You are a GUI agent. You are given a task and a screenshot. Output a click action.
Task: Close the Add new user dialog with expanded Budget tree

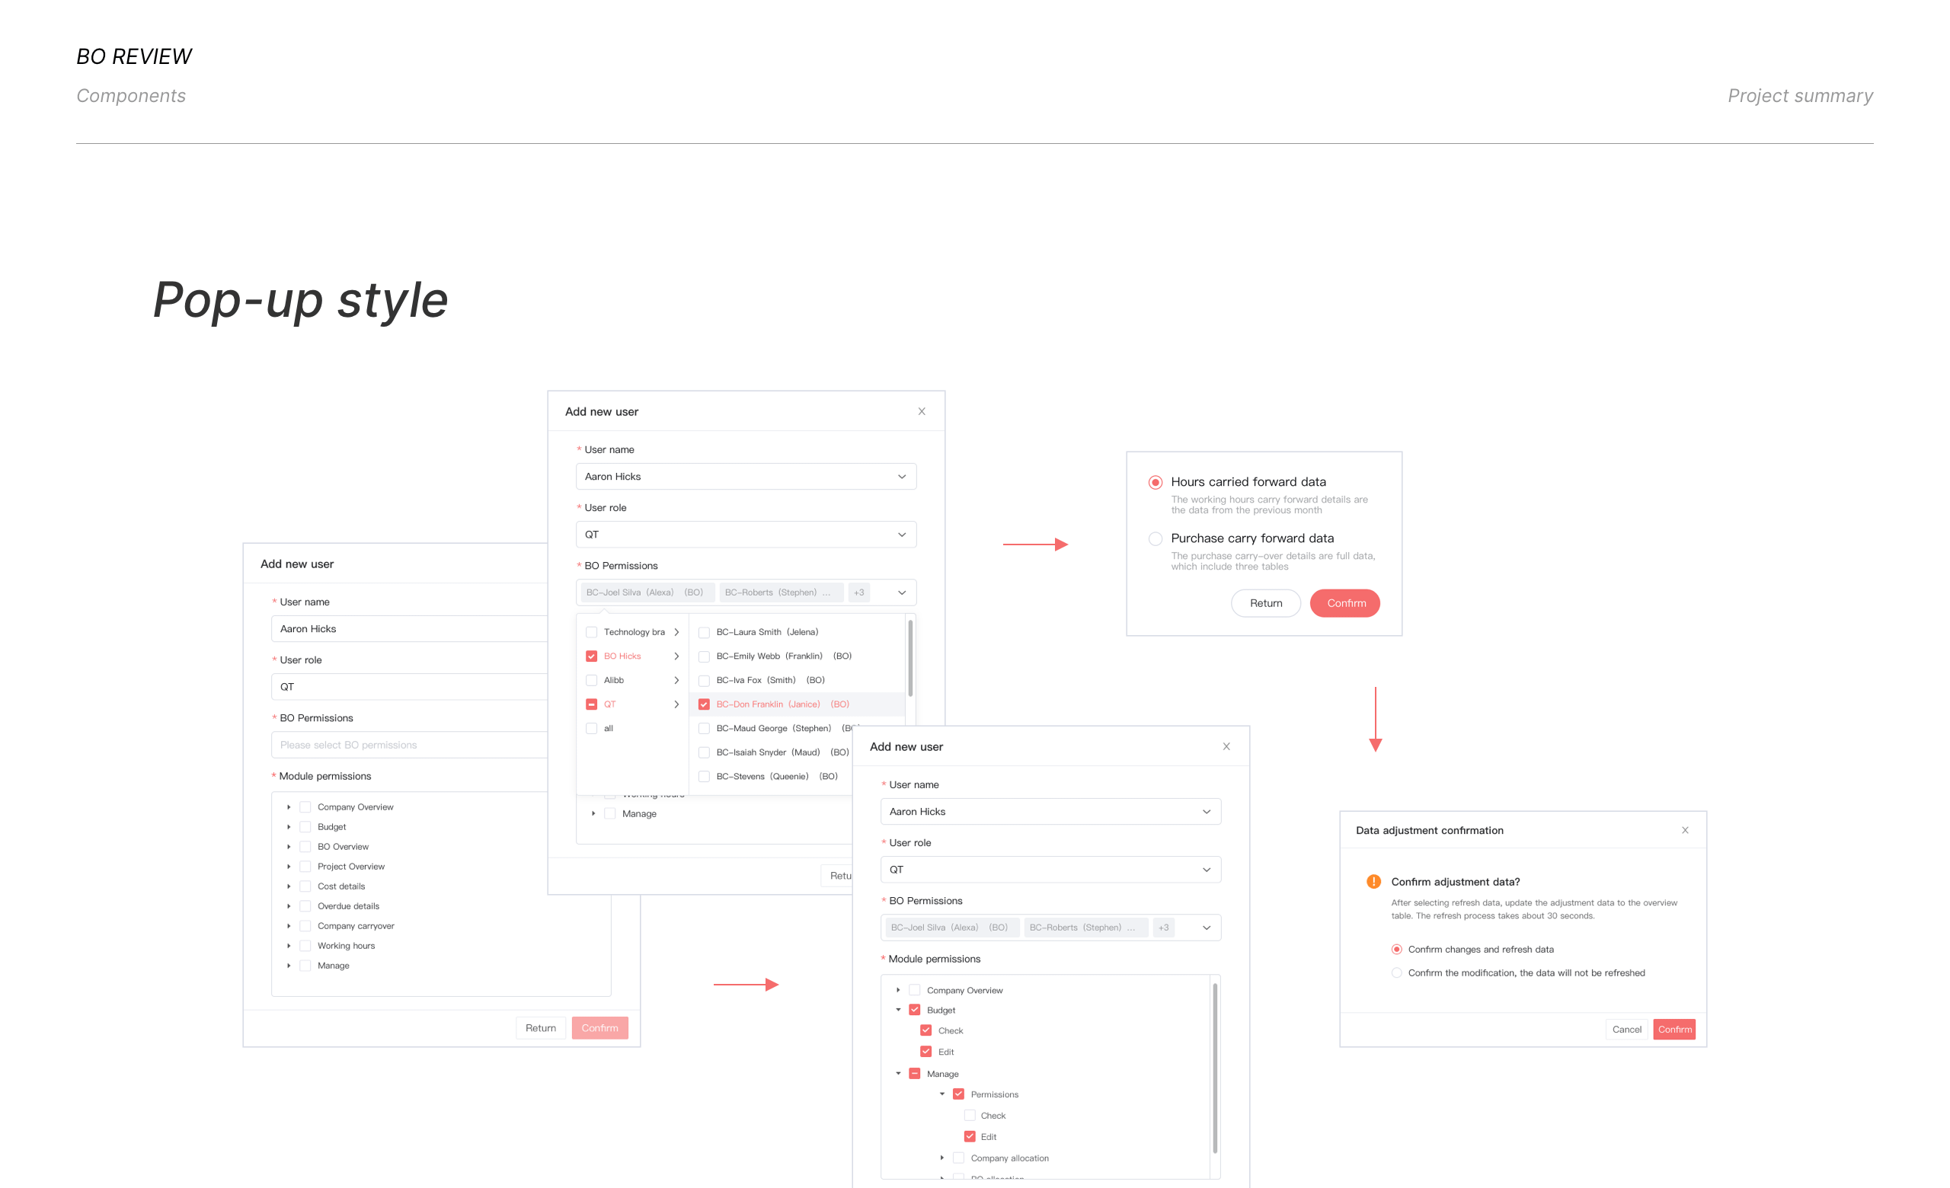coord(1226,746)
